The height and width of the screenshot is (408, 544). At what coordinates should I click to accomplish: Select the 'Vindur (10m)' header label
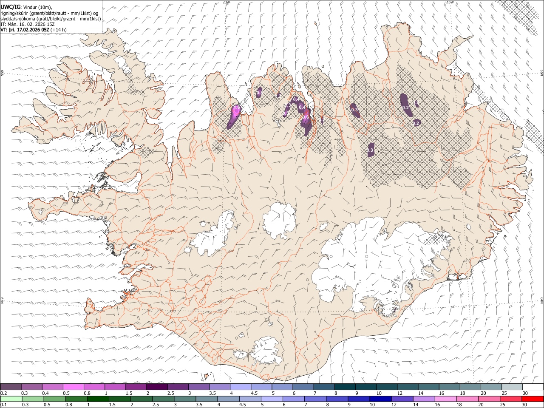tap(37, 7)
